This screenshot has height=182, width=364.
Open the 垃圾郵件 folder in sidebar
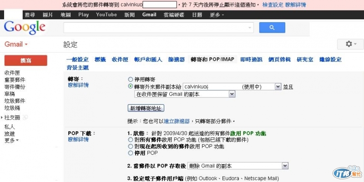click(x=15, y=101)
